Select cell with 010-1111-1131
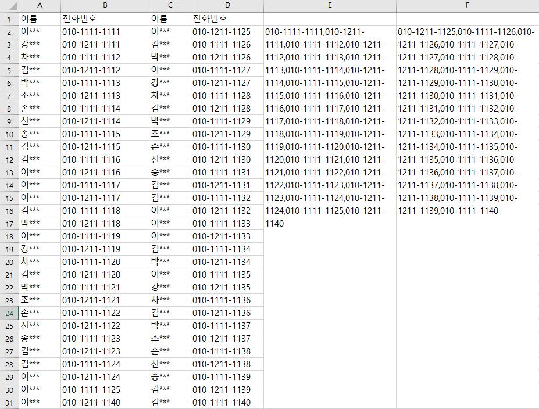539x409 pixels. (x=227, y=172)
